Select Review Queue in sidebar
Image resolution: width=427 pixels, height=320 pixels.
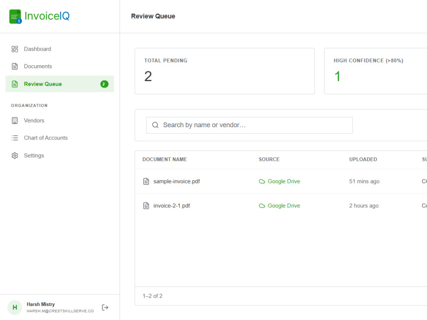(x=60, y=84)
